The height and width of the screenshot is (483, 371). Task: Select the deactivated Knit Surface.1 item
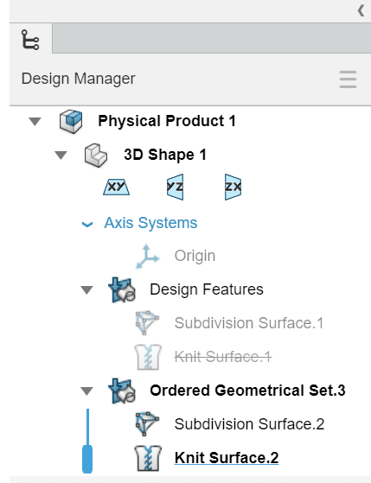[x=223, y=357]
